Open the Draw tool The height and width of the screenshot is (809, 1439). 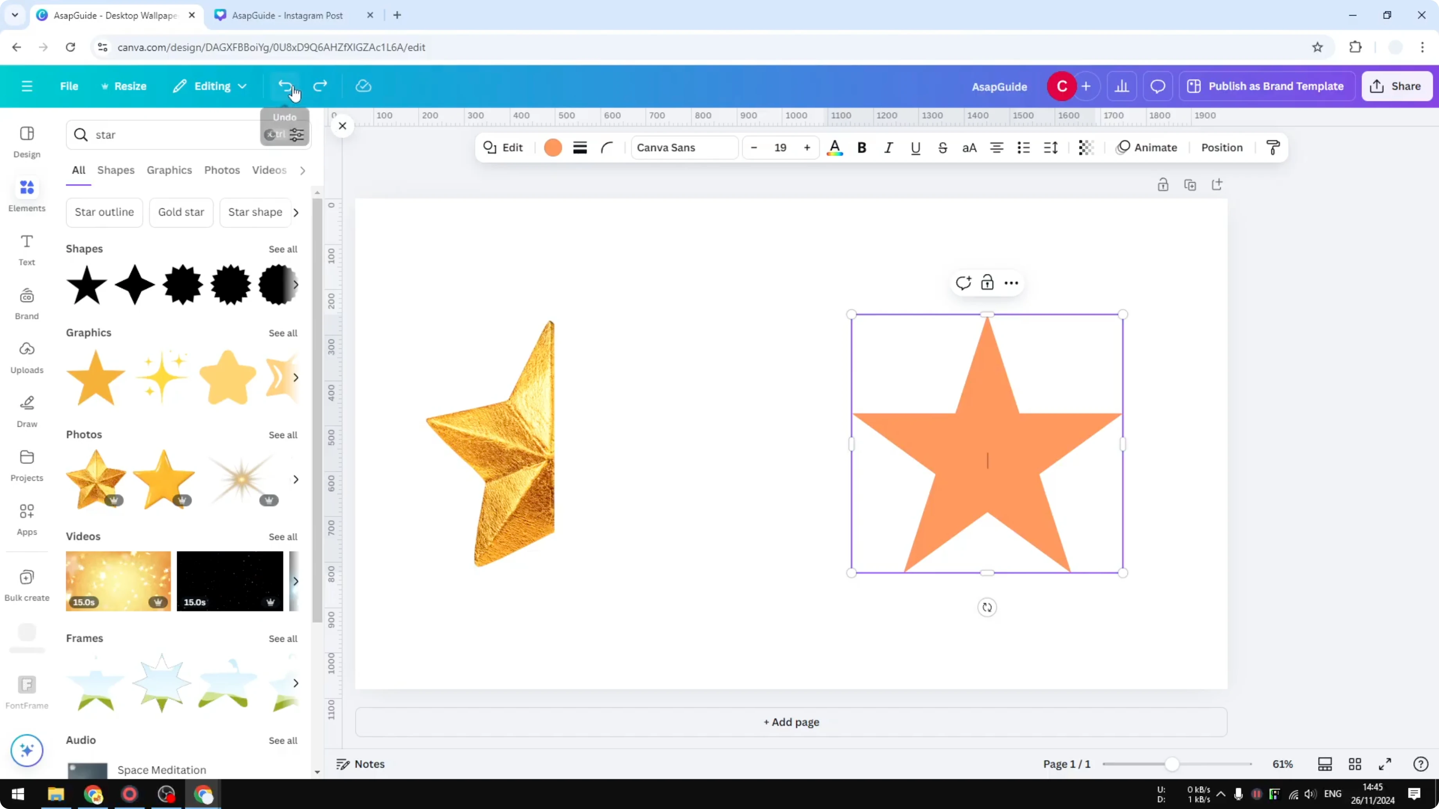click(26, 410)
